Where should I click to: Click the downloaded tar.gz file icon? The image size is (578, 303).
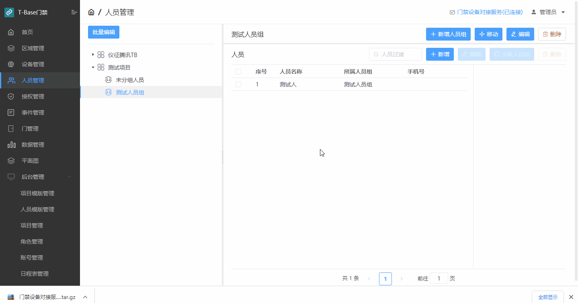click(11, 297)
